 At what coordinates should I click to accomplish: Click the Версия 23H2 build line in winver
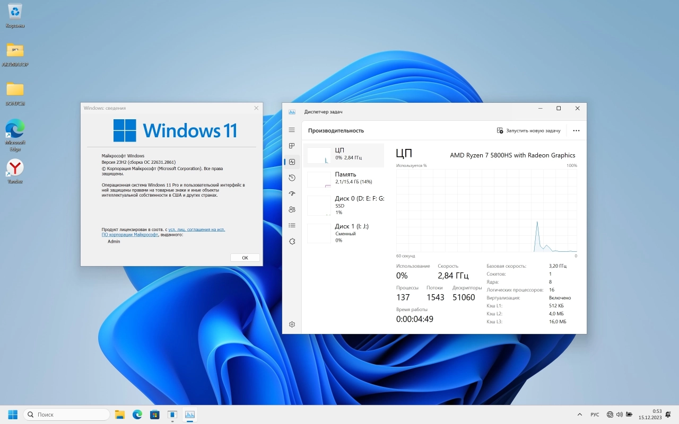pos(138,162)
